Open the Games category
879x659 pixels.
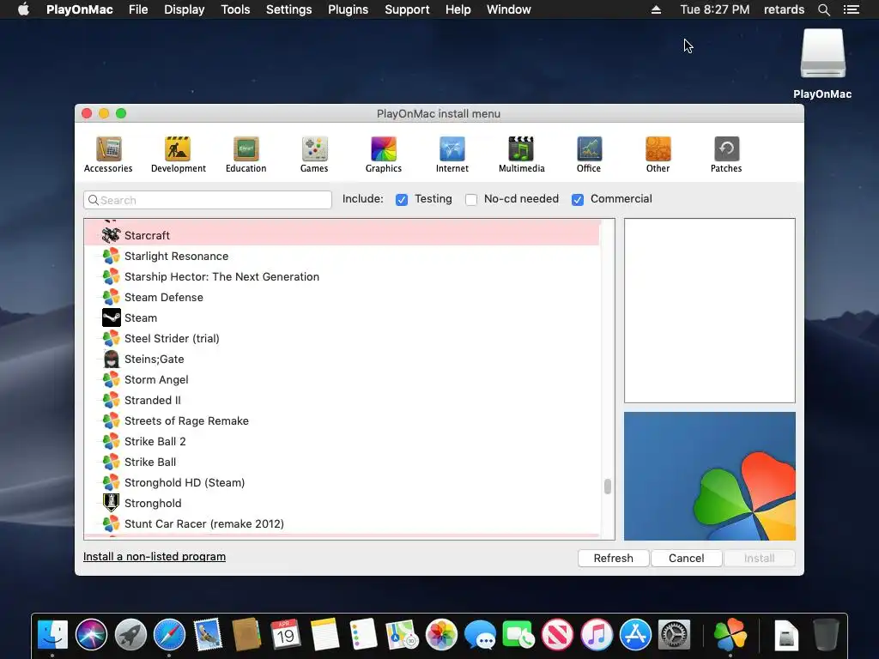tap(314, 154)
